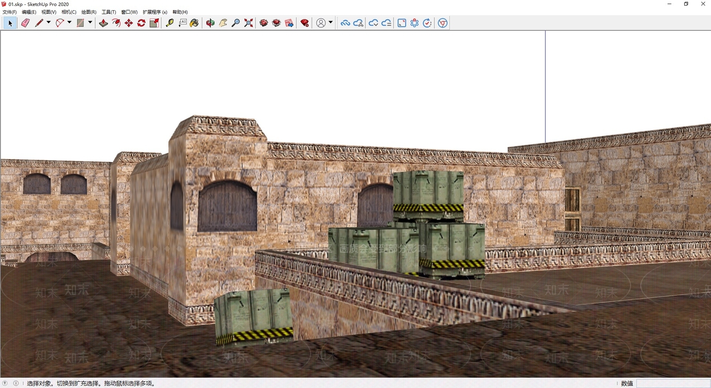The height and width of the screenshot is (388, 711).
Task: Click the geolocation status bar icon
Action: click(5, 383)
